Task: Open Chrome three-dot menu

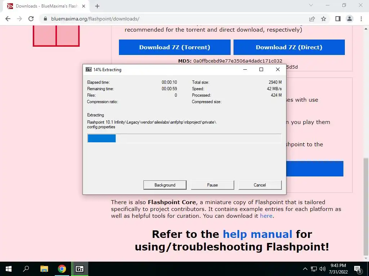Action: click(361, 19)
